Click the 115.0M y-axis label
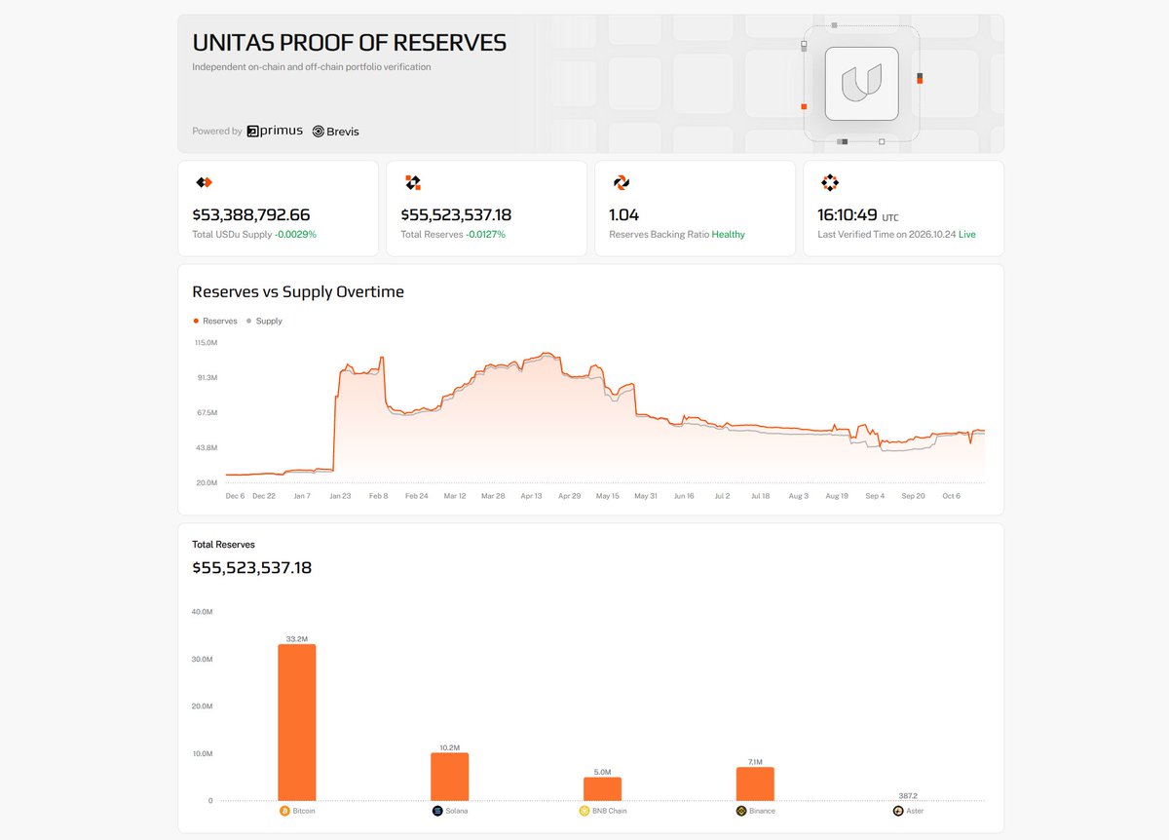Image resolution: width=1169 pixels, height=840 pixels. [x=207, y=343]
